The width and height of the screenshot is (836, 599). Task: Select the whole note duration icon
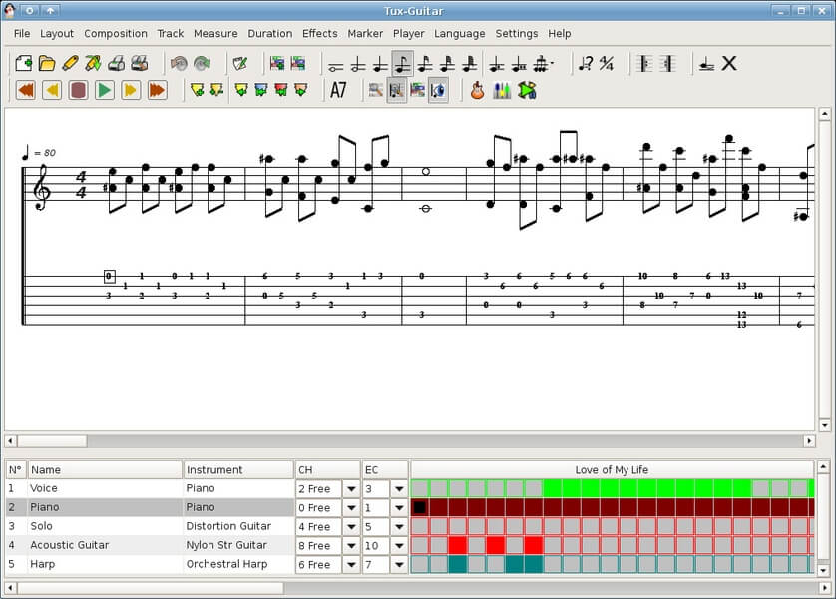336,64
